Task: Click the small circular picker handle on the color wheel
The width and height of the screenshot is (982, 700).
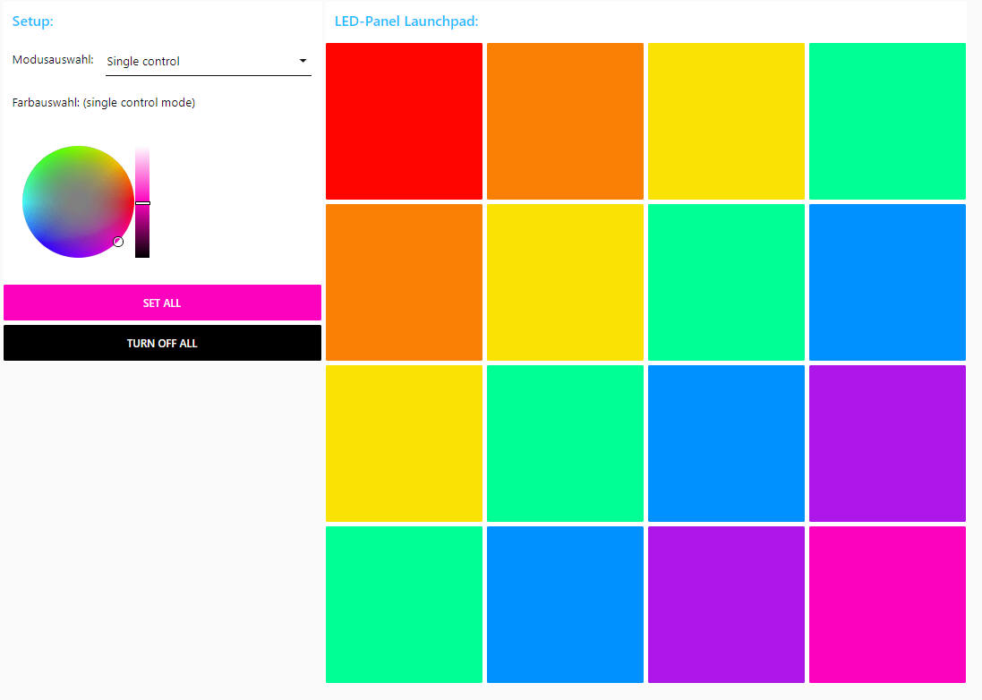Action: click(x=118, y=242)
